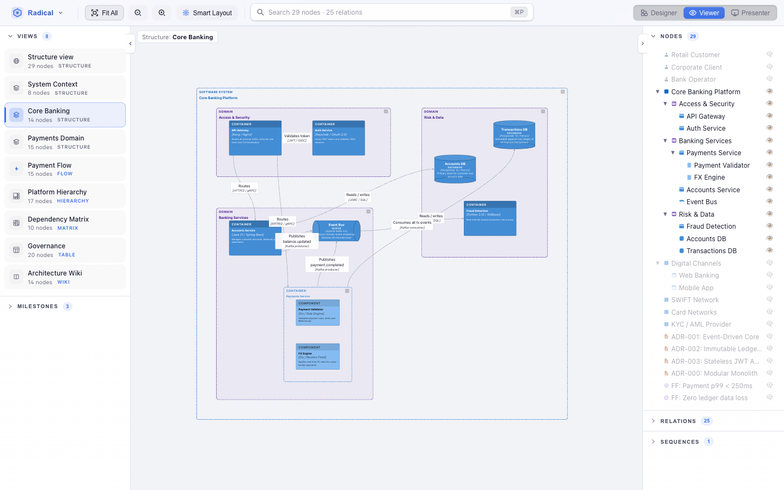Switch to Presenter mode tab

[x=750, y=13]
